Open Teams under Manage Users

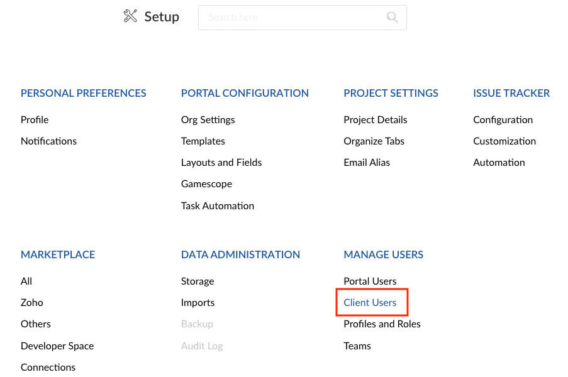pyautogui.click(x=357, y=346)
